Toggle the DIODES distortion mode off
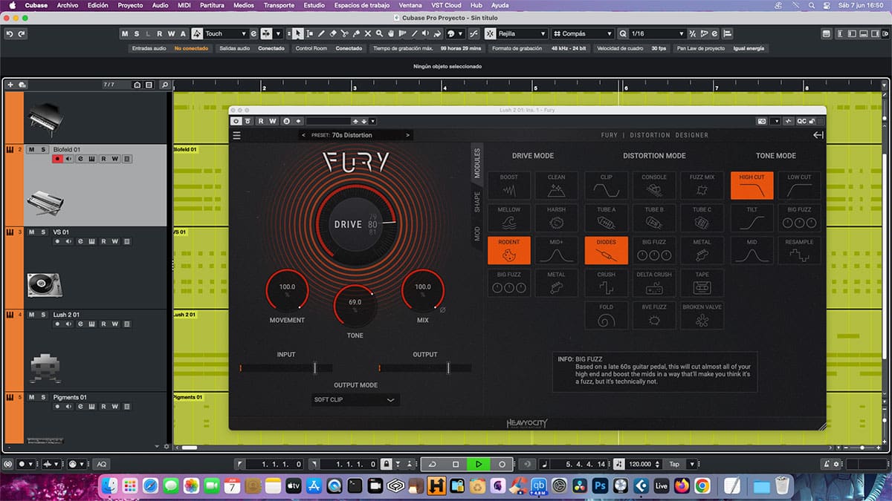This screenshot has width=892, height=501. coord(606,251)
